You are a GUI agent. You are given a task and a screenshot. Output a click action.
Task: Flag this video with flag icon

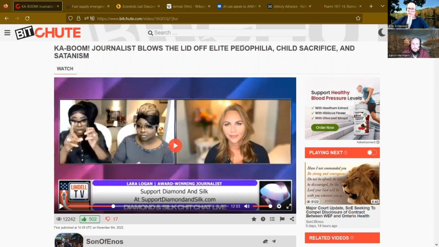282,219
